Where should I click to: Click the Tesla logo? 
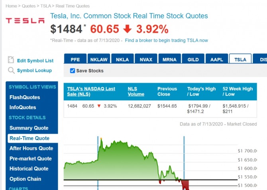point(25,21)
